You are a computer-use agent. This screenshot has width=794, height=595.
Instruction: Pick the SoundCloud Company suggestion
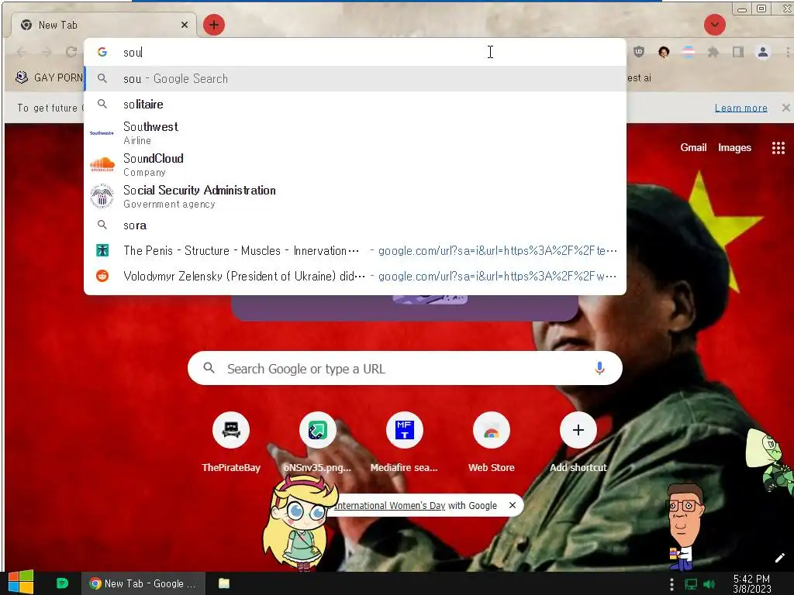pyautogui.click(x=354, y=165)
